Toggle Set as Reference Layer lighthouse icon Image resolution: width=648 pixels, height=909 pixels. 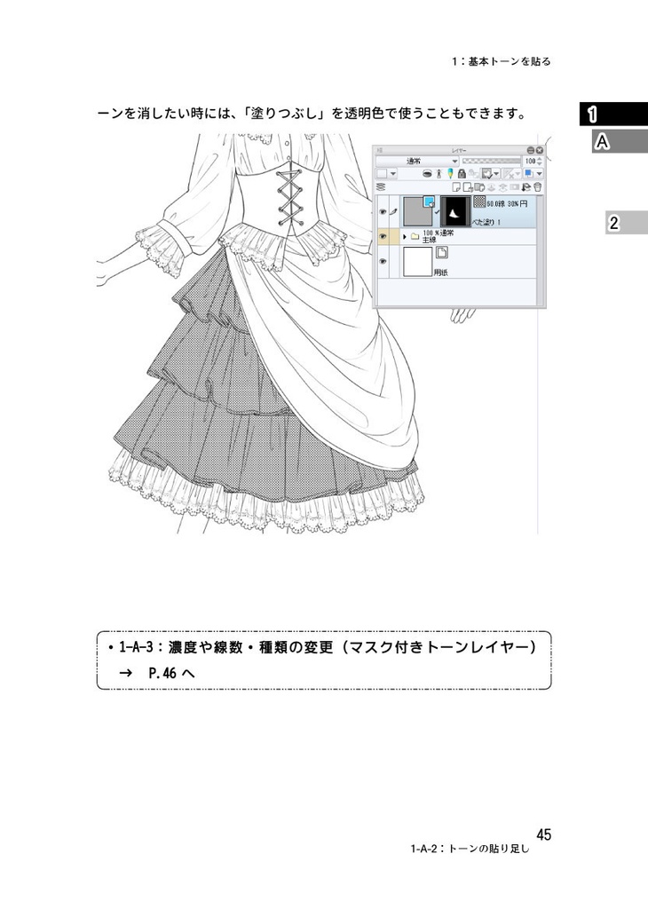[439, 173]
